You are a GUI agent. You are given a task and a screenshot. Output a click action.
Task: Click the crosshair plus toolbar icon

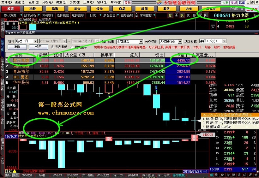tap(176, 15)
